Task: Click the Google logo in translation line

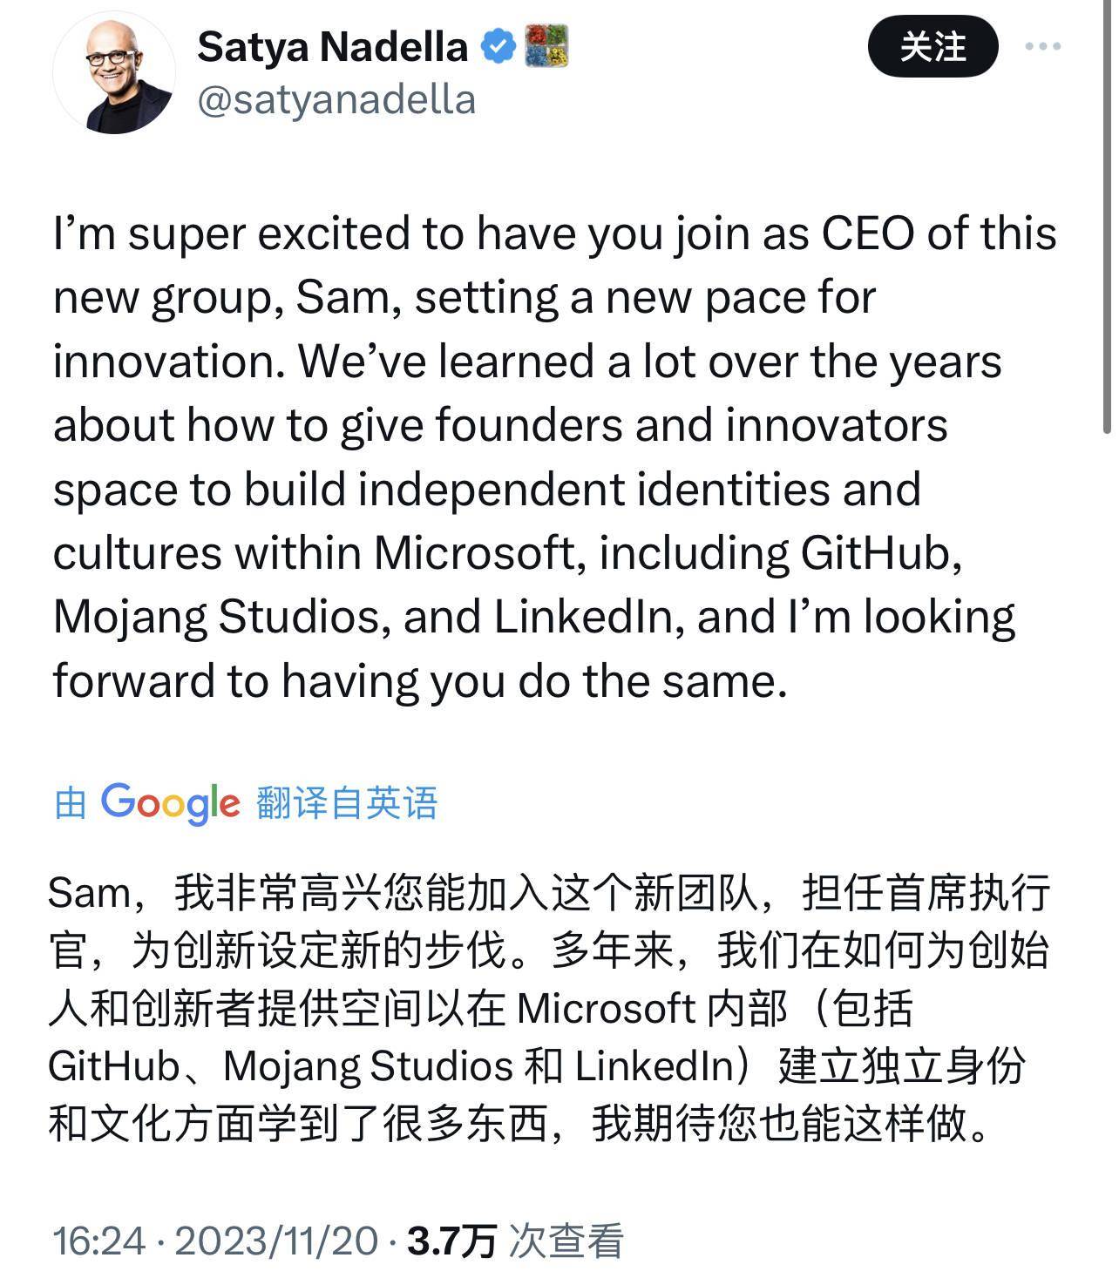Action: [170, 803]
